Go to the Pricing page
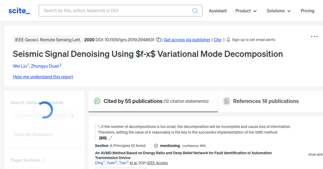 point(307,11)
